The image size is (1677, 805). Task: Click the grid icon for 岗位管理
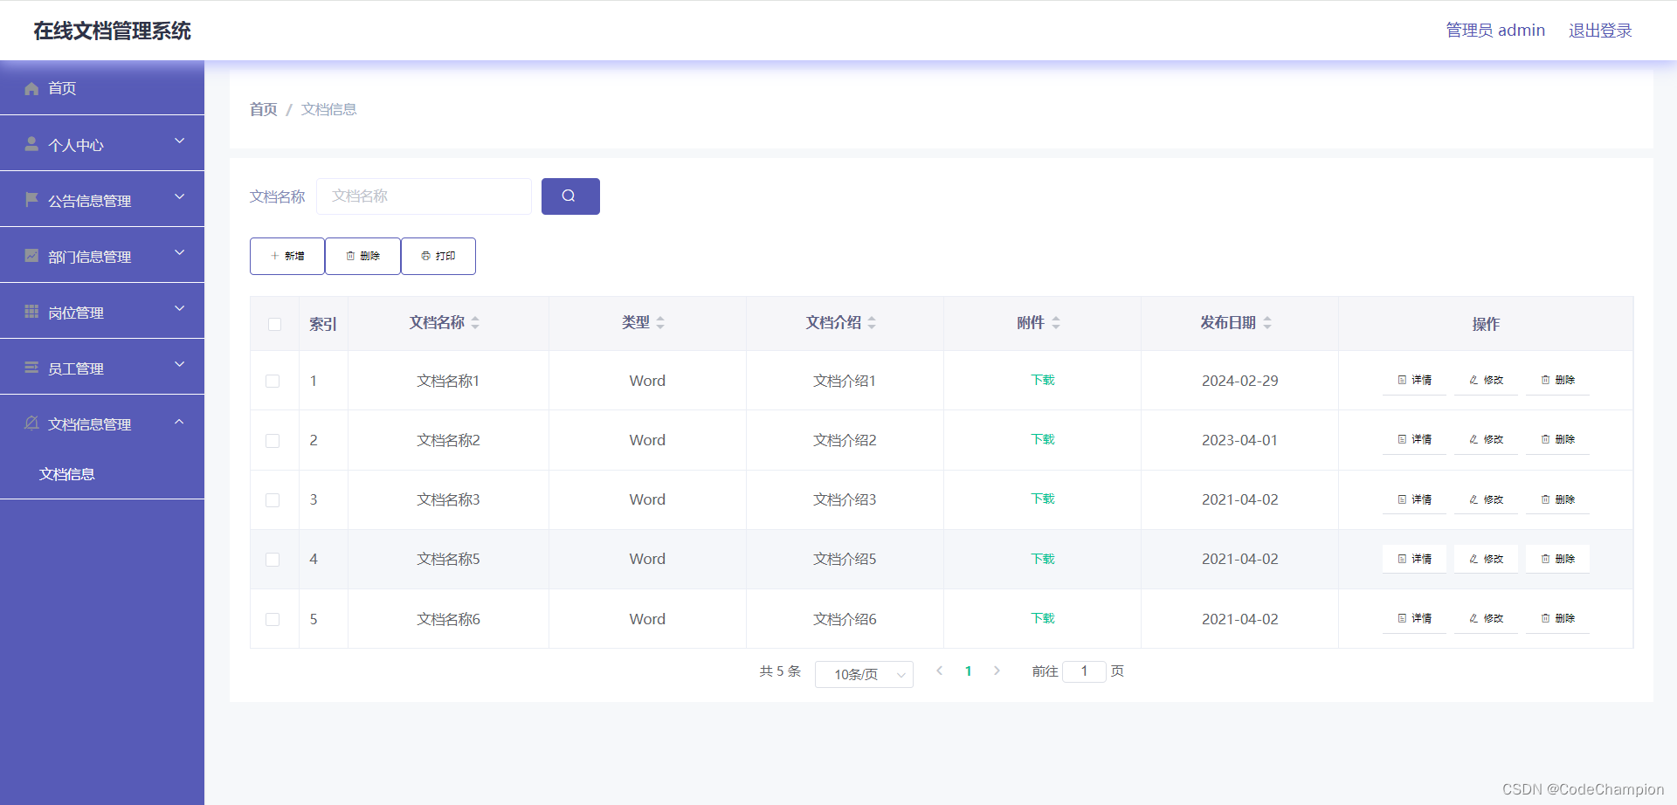(31, 311)
